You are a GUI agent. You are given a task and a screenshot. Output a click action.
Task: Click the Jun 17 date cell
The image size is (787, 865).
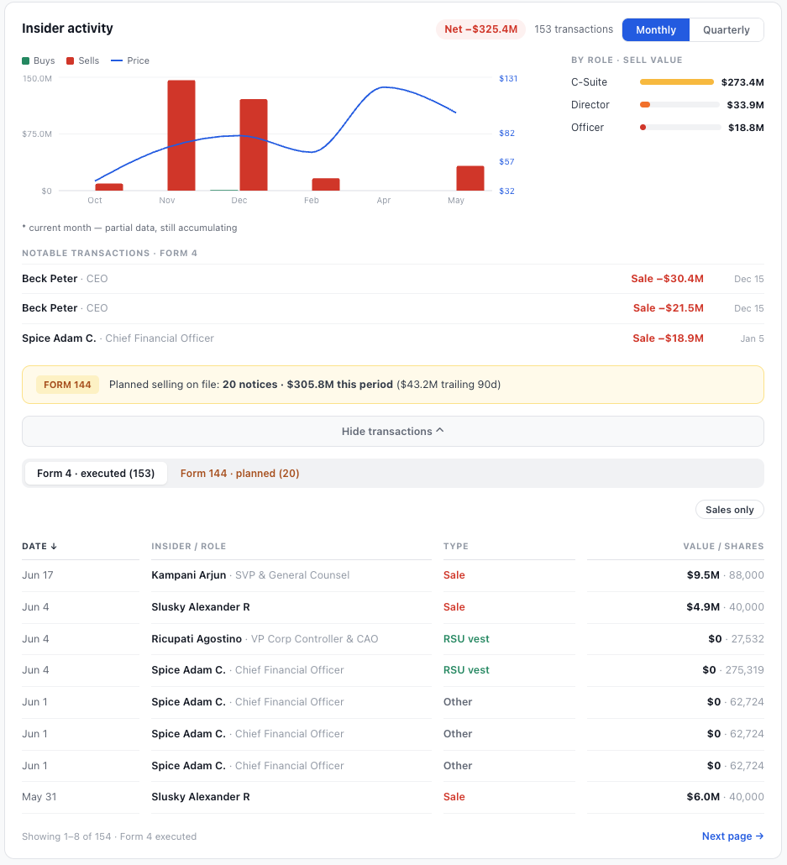coord(38,574)
